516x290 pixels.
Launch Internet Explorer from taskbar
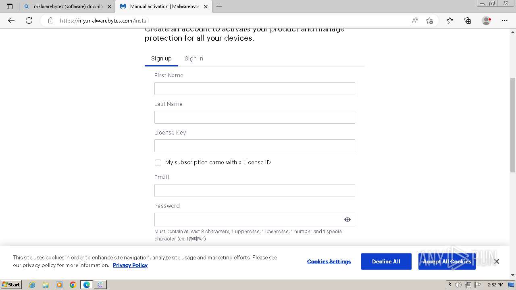pos(32,285)
